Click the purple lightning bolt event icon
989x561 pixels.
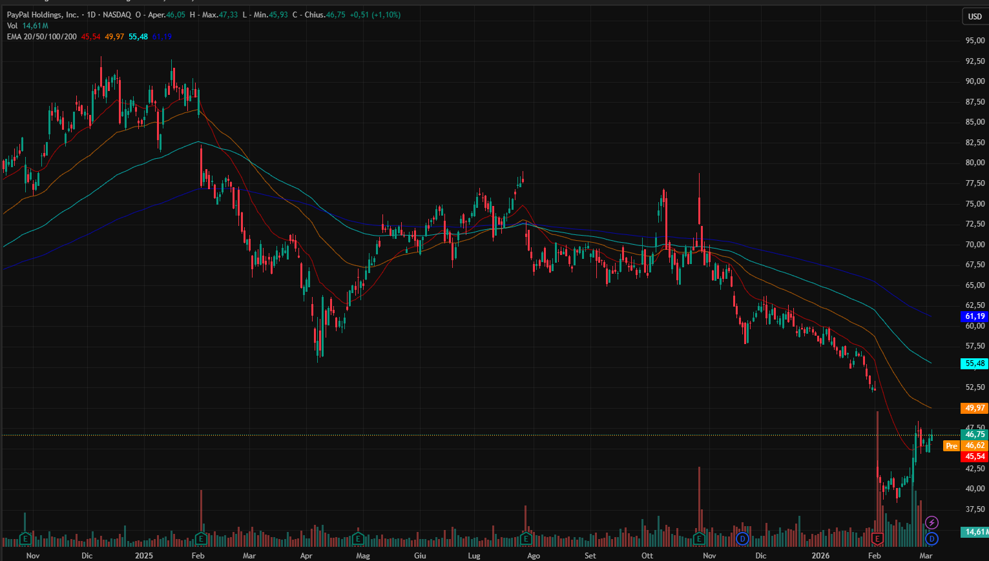tap(932, 522)
